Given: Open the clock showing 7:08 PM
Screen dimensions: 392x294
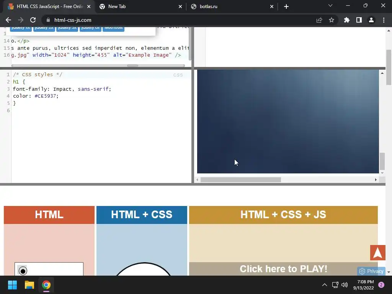Looking at the screenshot, I should [x=364, y=285].
